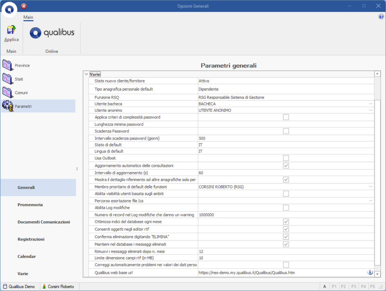
Task: Open the Promemoria navigation section
Action: [x=30, y=205]
